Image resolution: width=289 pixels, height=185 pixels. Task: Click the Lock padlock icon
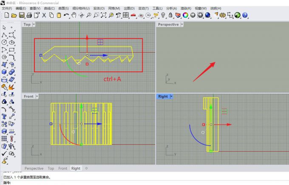point(170,15)
